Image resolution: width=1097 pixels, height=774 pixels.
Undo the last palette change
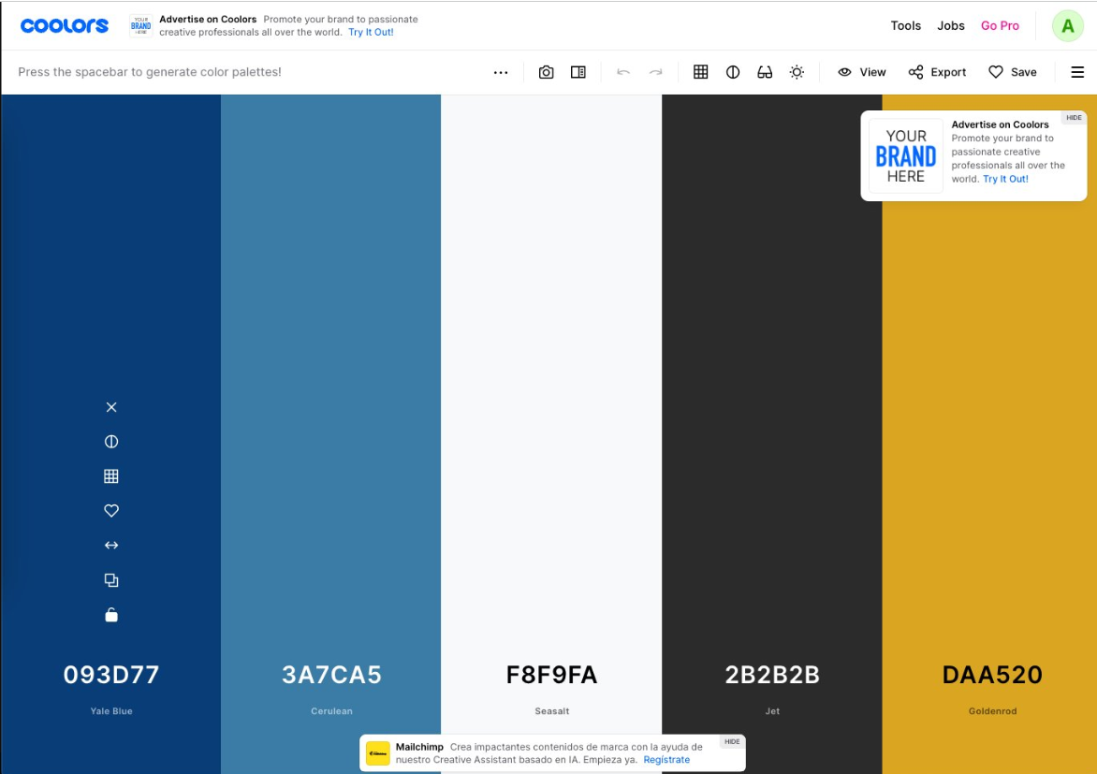622,71
